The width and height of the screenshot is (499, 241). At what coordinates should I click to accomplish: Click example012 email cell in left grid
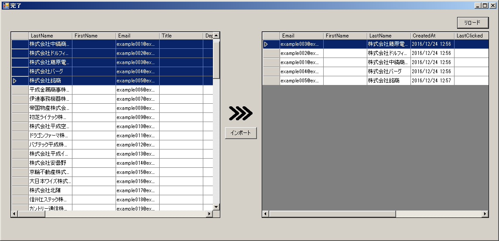pyautogui.click(x=137, y=145)
